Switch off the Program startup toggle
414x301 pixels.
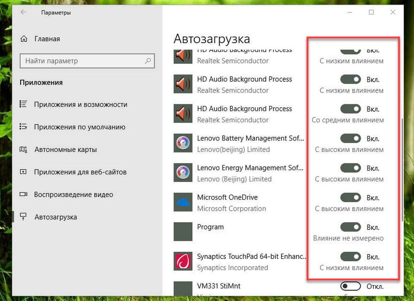click(x=351, y=227)
